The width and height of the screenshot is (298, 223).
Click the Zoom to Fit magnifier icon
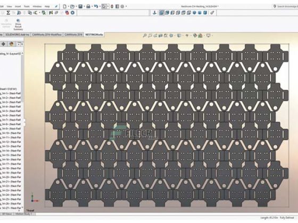pos(145,36)
